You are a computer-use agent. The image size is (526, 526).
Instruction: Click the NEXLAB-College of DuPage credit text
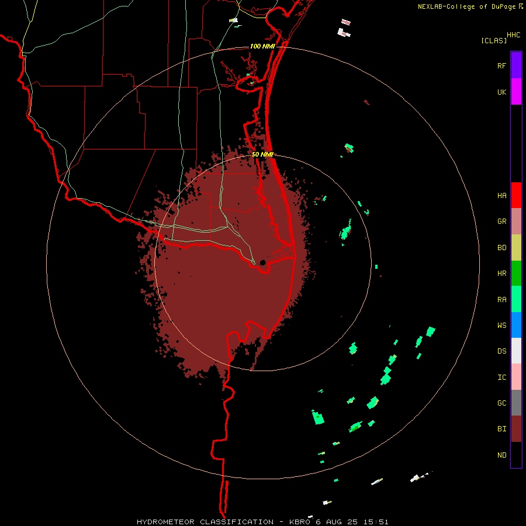pyautogui.click(x=466, y=6)
